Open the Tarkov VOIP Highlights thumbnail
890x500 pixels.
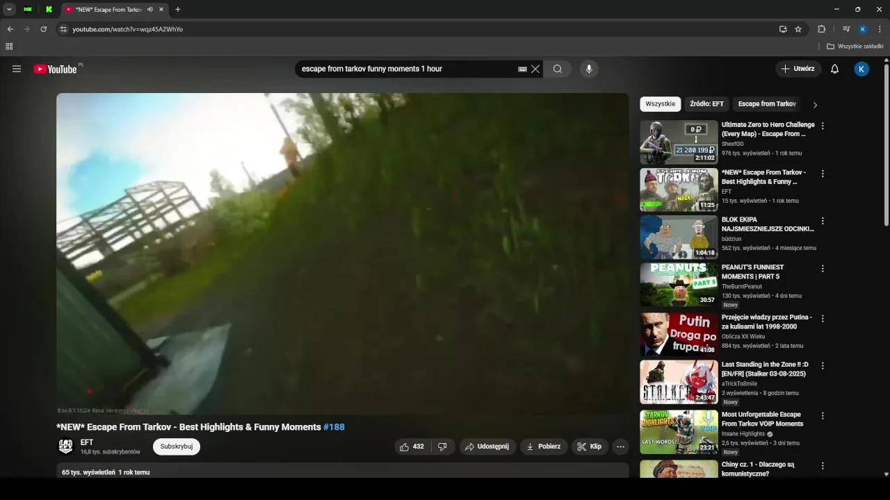click(679, 431)
